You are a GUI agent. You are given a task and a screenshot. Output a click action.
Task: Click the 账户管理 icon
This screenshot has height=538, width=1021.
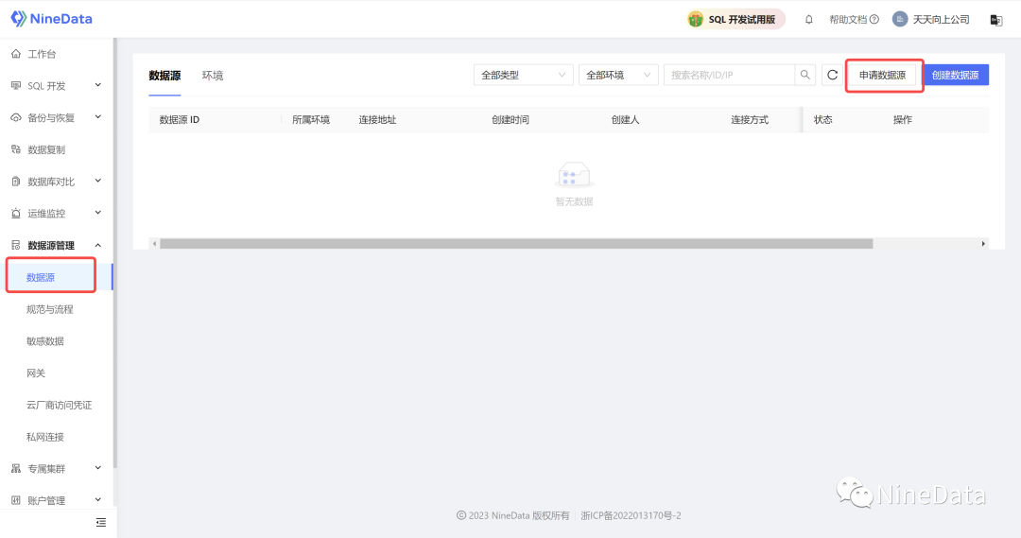coord(16,501)
